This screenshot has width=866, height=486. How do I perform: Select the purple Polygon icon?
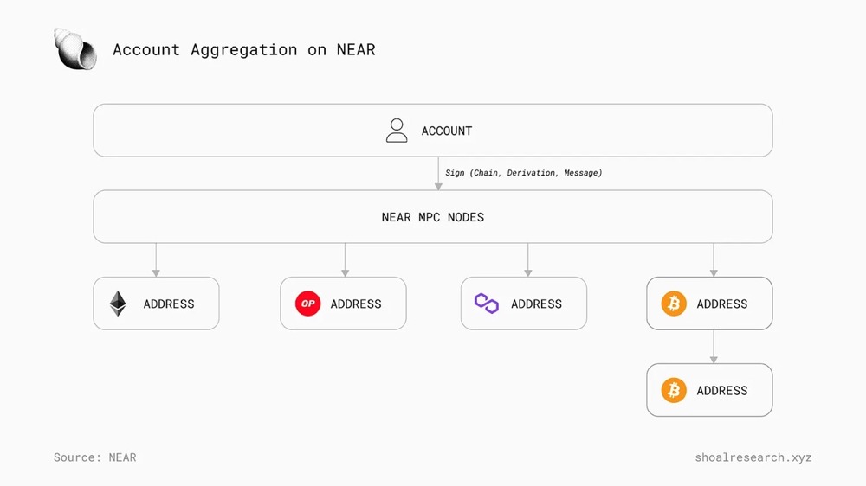(487, 304)
